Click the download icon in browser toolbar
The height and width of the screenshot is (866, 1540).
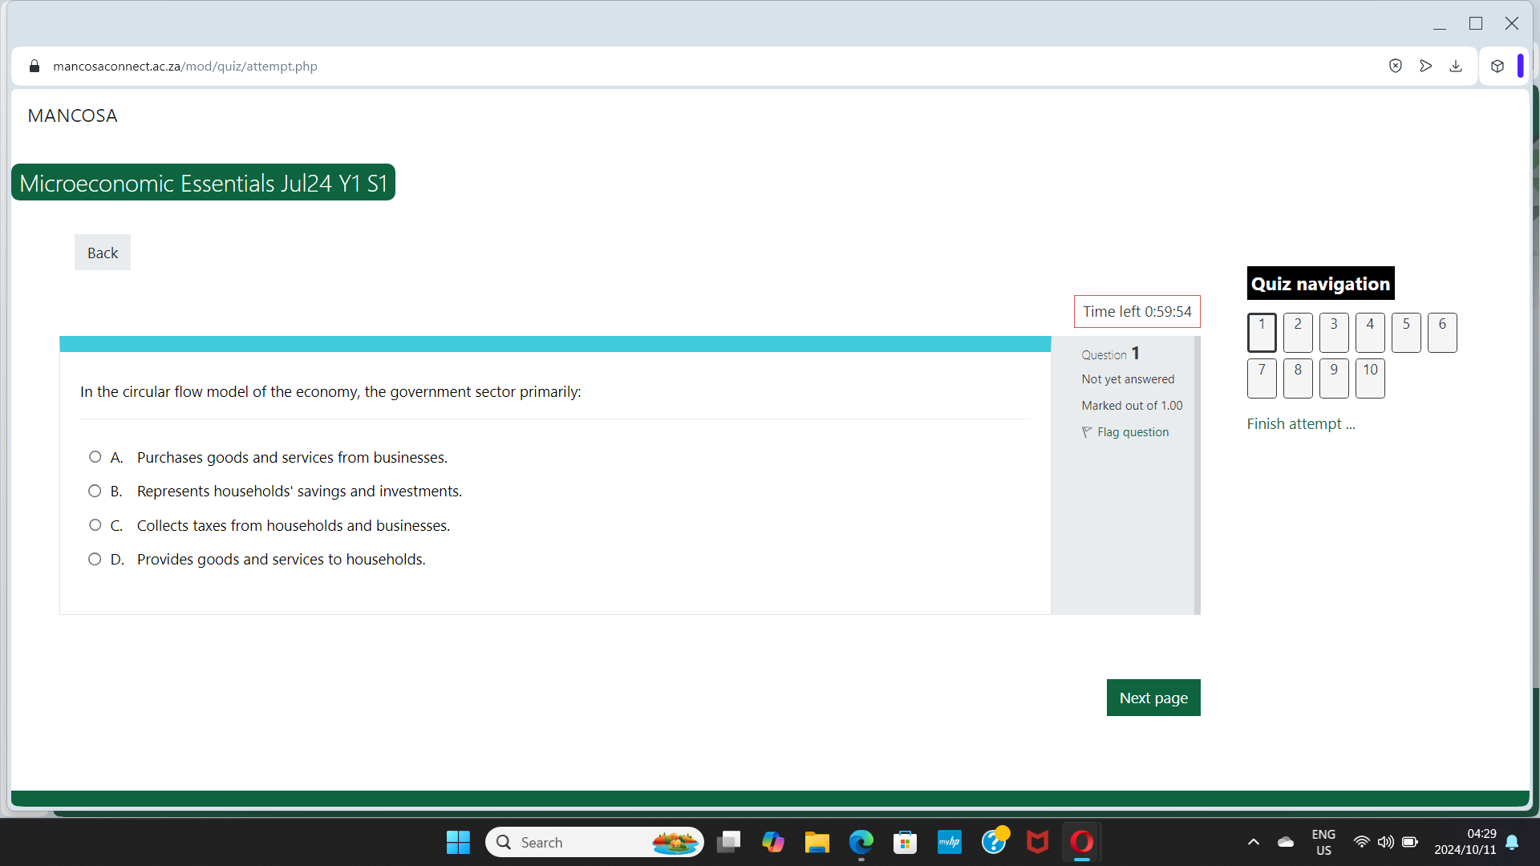point(1457,66)
